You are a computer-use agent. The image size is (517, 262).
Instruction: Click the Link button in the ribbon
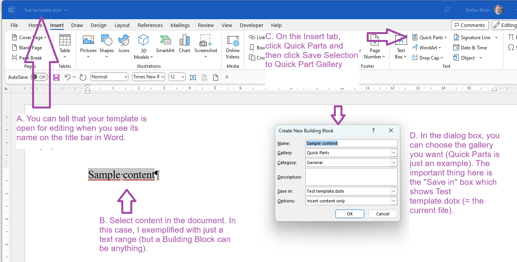coord(257,38)
